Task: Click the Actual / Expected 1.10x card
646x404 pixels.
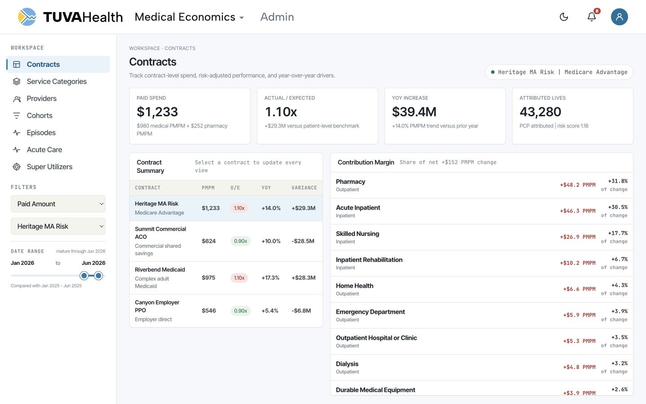Action: coord(318,116)
